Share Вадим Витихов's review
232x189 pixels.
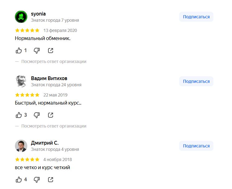[x=51, y=115]
